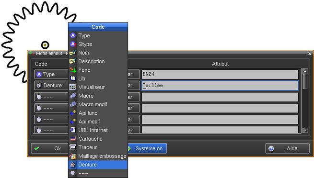This screenshot has width=314, height=178.
Task: Select Nom in the Code menu
Action: point(98,53)
